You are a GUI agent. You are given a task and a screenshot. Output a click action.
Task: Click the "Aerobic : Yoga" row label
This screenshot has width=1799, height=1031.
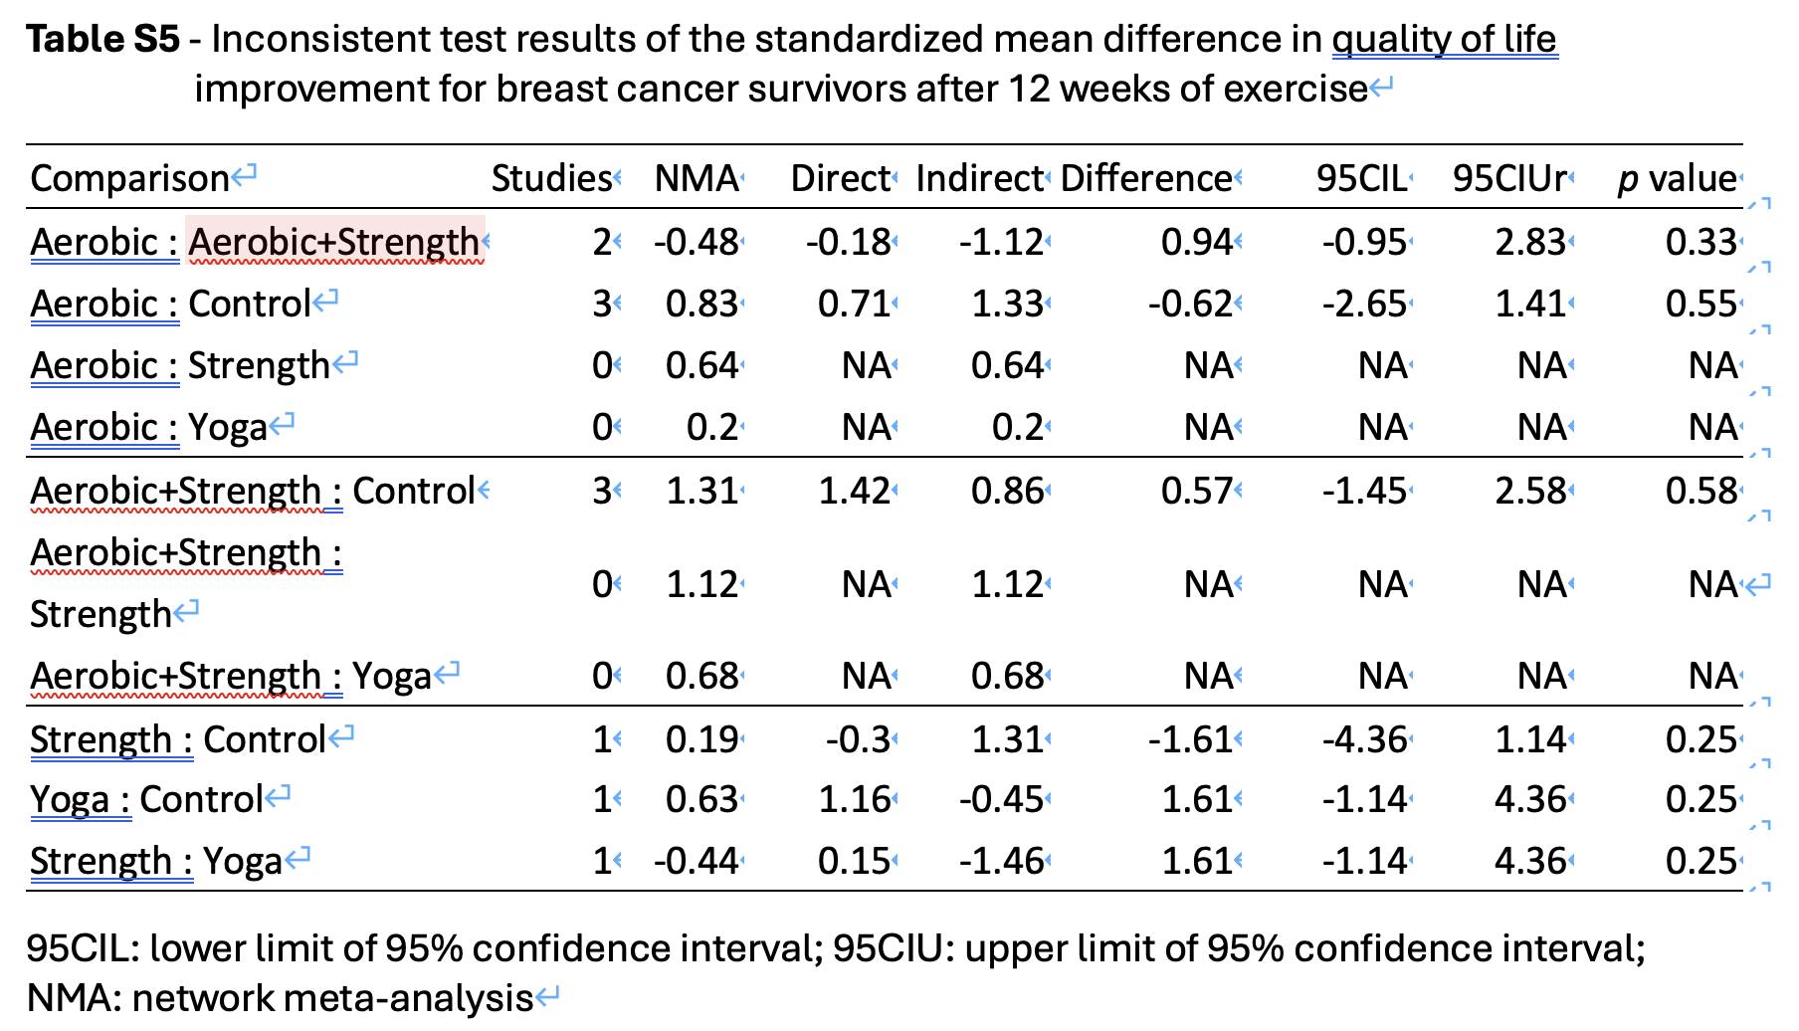point(149,428)
